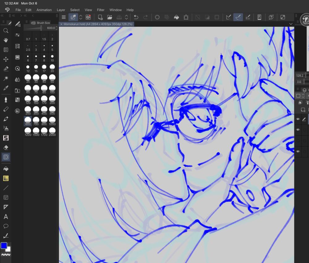This screenshot has height=263, width=309.
Task: Open Brush Size palette menu icon
Action: 27,22
